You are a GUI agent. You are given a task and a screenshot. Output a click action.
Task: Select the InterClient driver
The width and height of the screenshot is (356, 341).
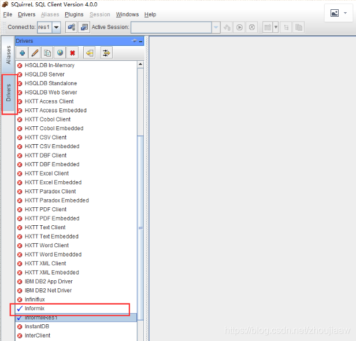[x=76, y=335]
